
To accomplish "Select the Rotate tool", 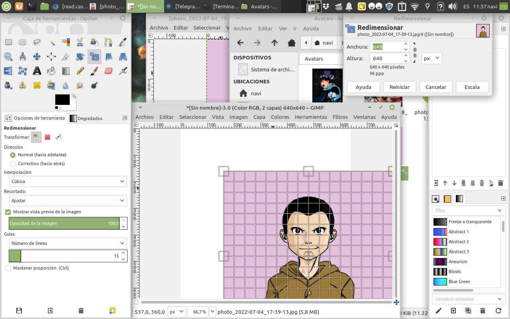I will pos(80,57).
